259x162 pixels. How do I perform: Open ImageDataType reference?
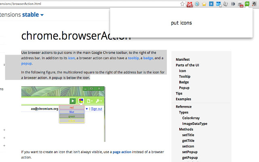195,124
